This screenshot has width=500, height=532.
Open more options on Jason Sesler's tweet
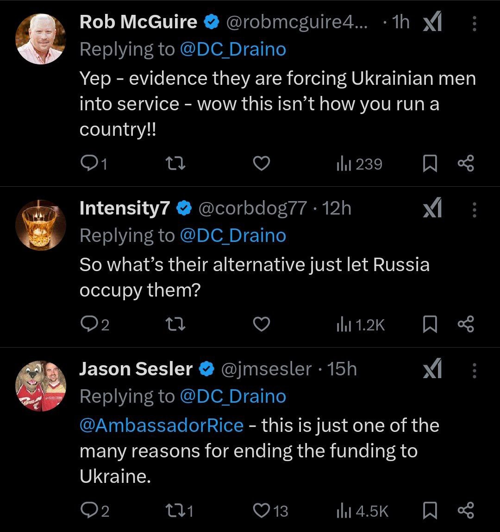[474, 369]
